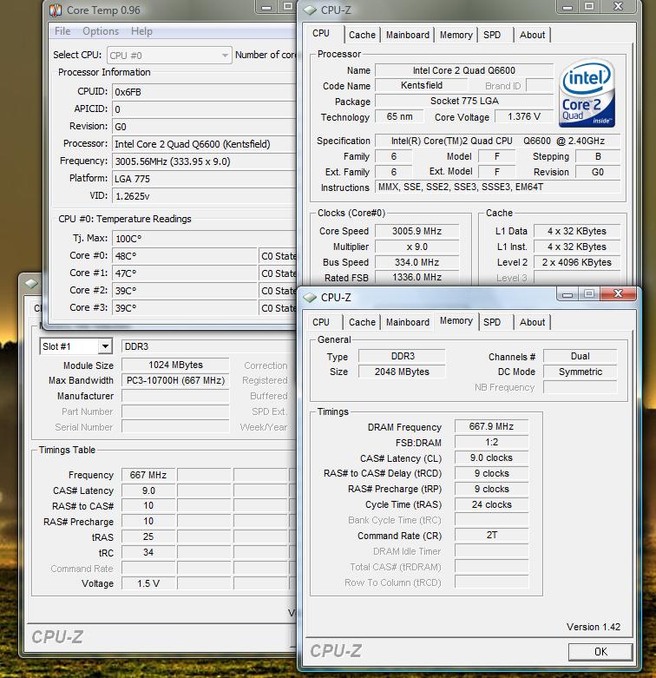The height and width of the screenshot is (678, 656).
Task: Switch to Cache tab in top CPU-Z window
Action: (362, 35)
